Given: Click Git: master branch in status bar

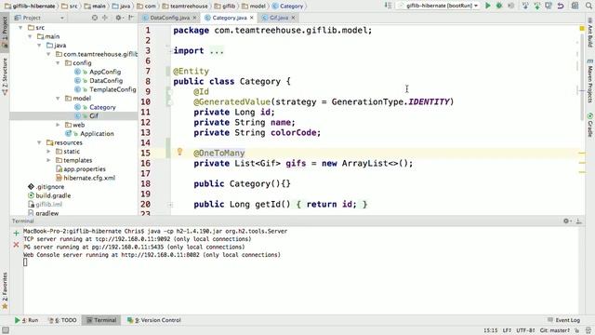Looking at the screenshot, I should (x=554, y=330).
